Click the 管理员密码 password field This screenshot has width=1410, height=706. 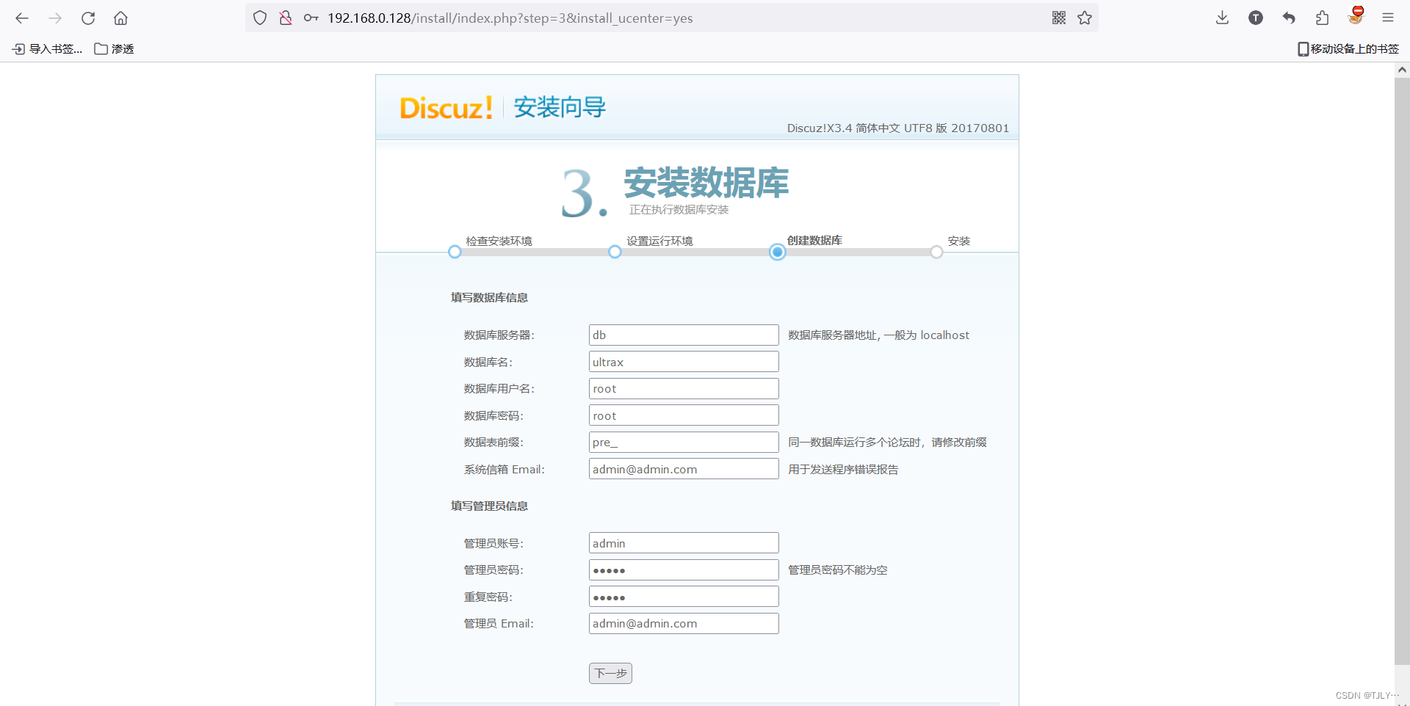684,570
